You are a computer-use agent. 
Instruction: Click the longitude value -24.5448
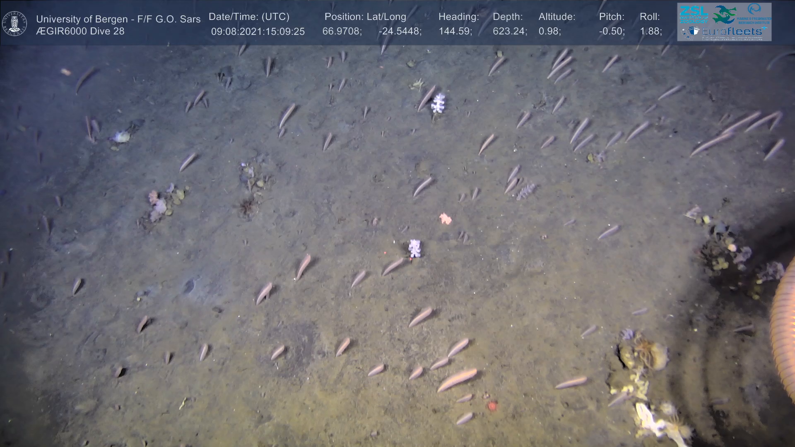coord(400,31)
